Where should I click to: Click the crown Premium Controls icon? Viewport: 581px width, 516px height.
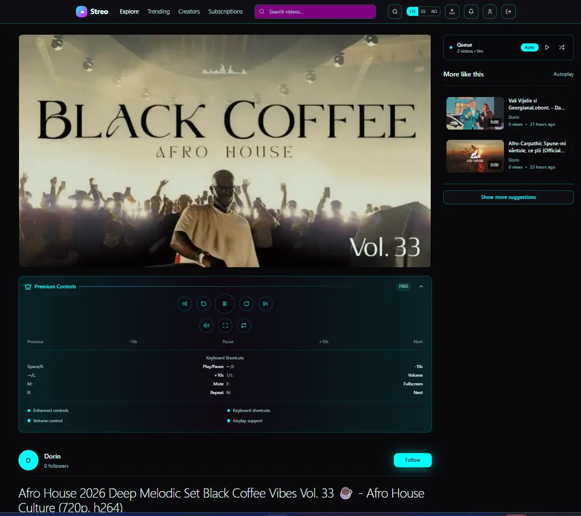pos(28,287)
